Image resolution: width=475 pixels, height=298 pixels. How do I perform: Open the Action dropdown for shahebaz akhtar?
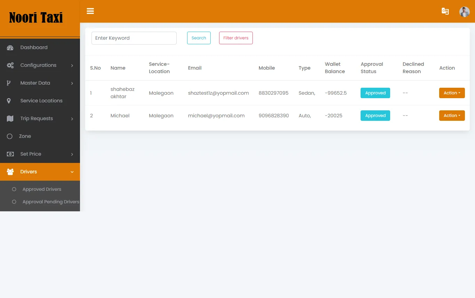[452, 93]
